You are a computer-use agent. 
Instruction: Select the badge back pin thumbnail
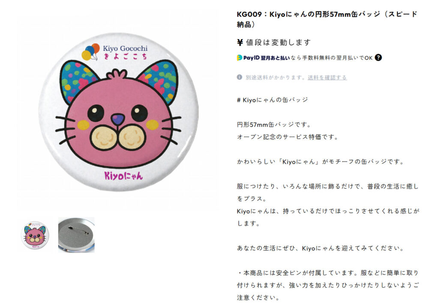point(76,235)
